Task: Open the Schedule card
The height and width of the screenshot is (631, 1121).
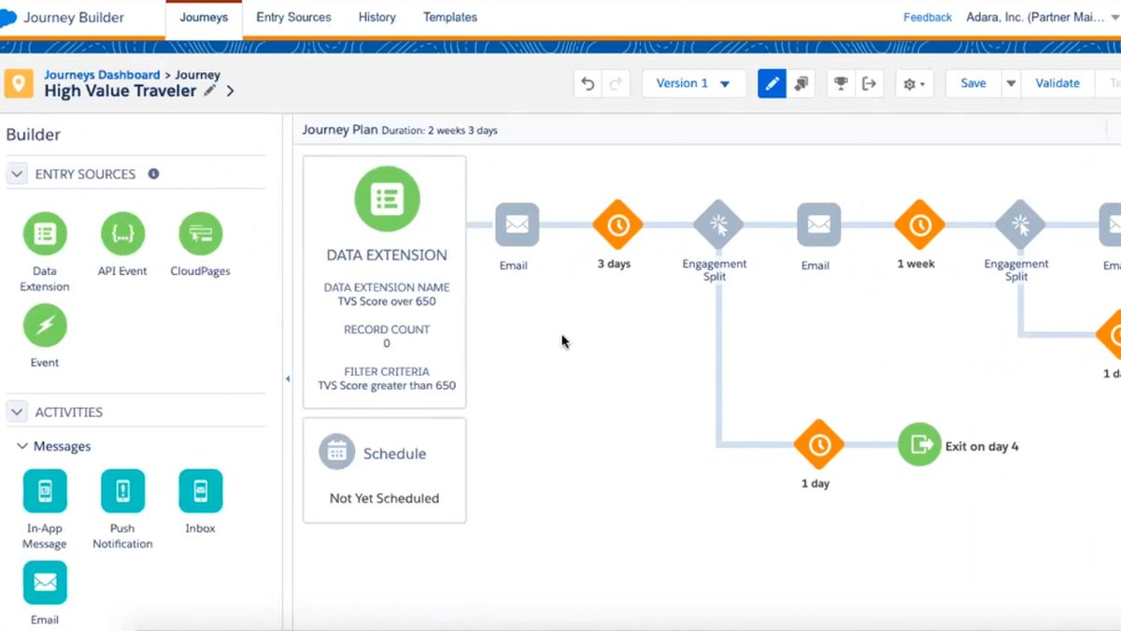Action: tap(384, 470)
